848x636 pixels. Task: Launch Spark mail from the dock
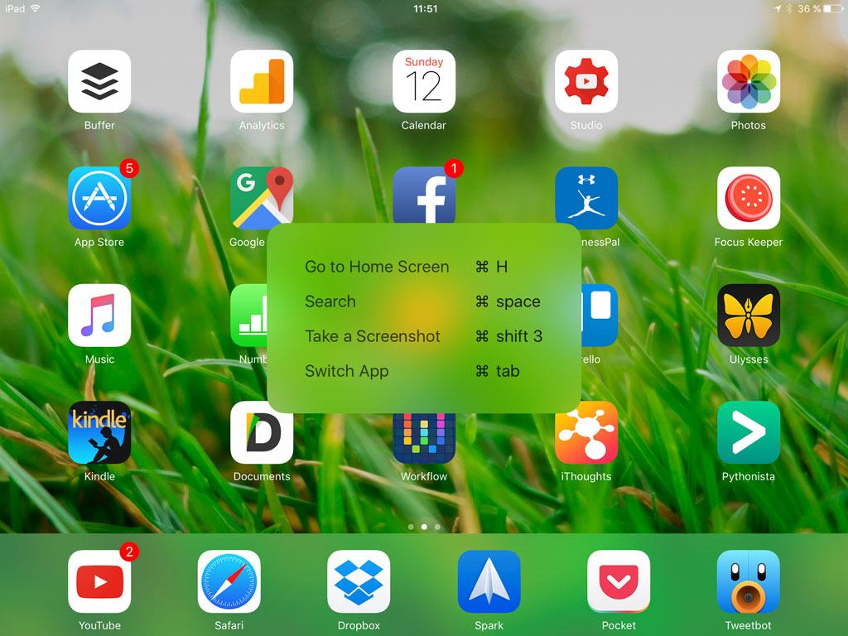point(489,581)
